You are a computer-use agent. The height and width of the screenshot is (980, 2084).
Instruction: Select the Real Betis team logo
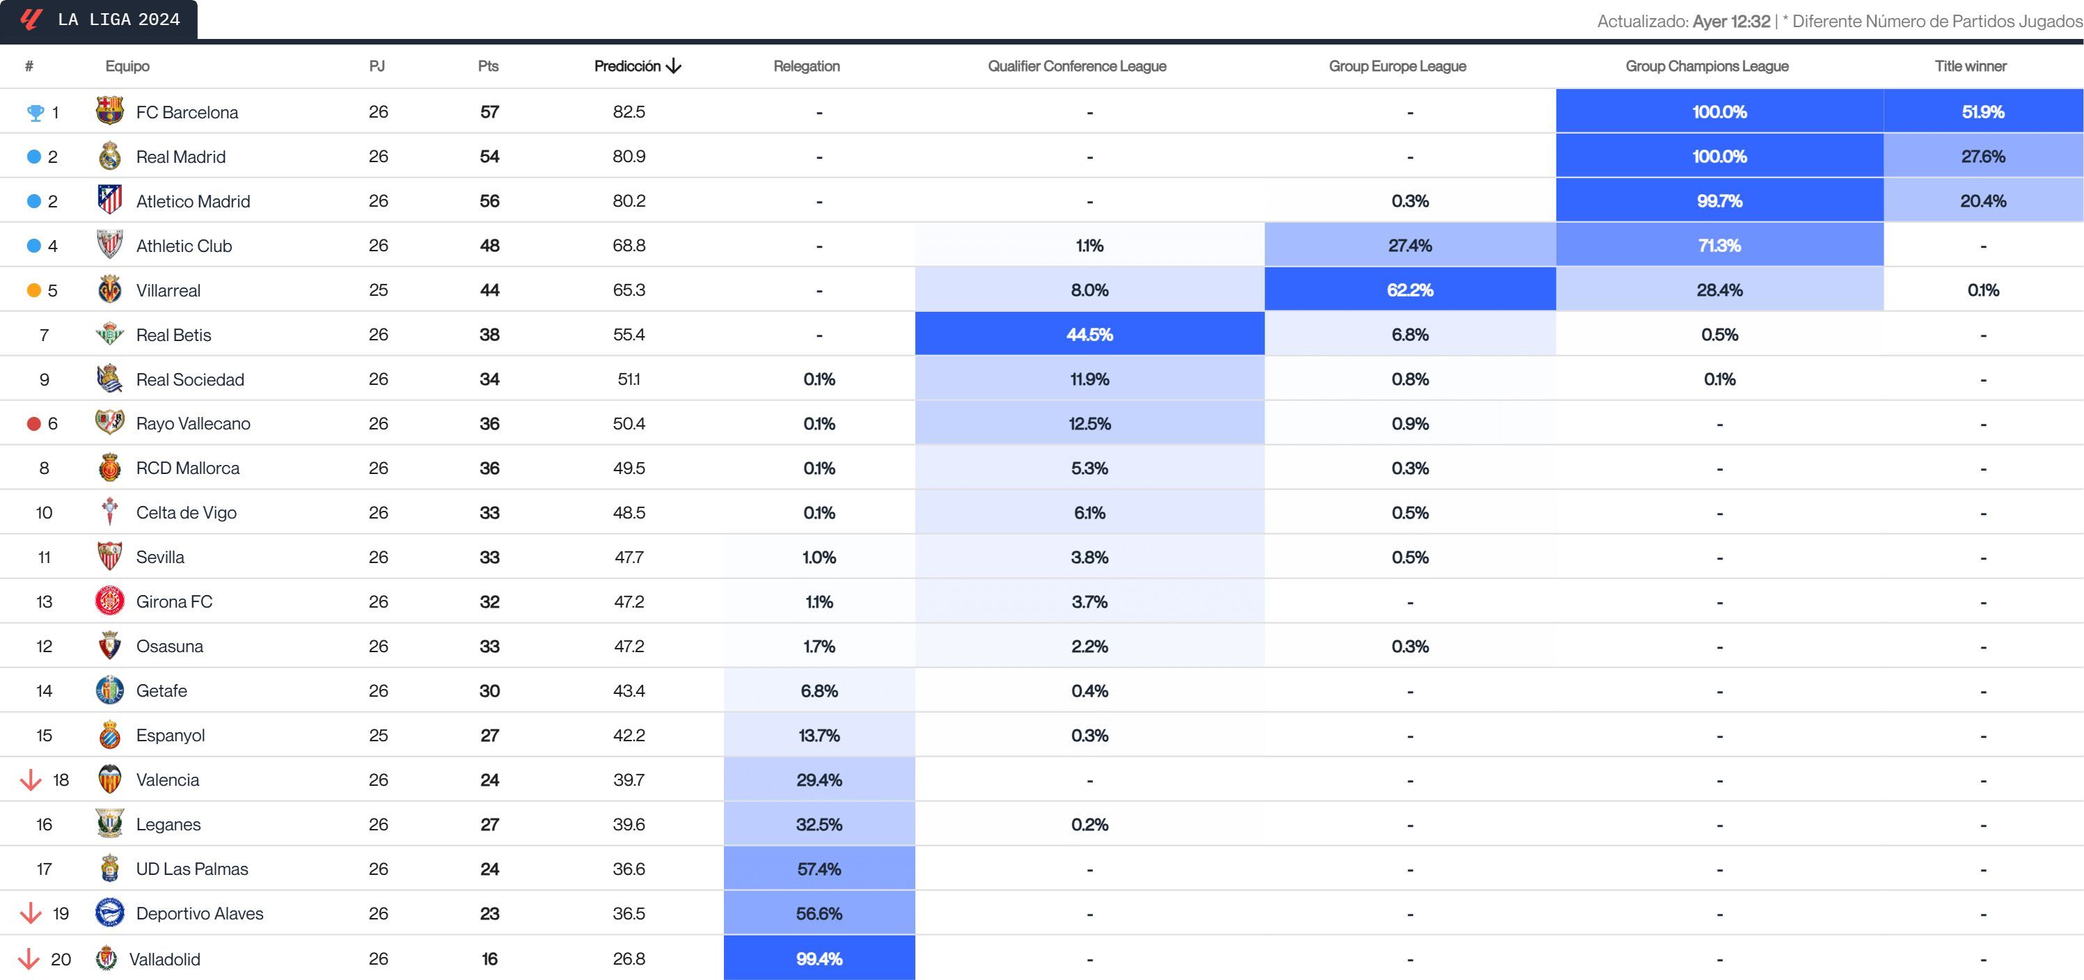110,334
